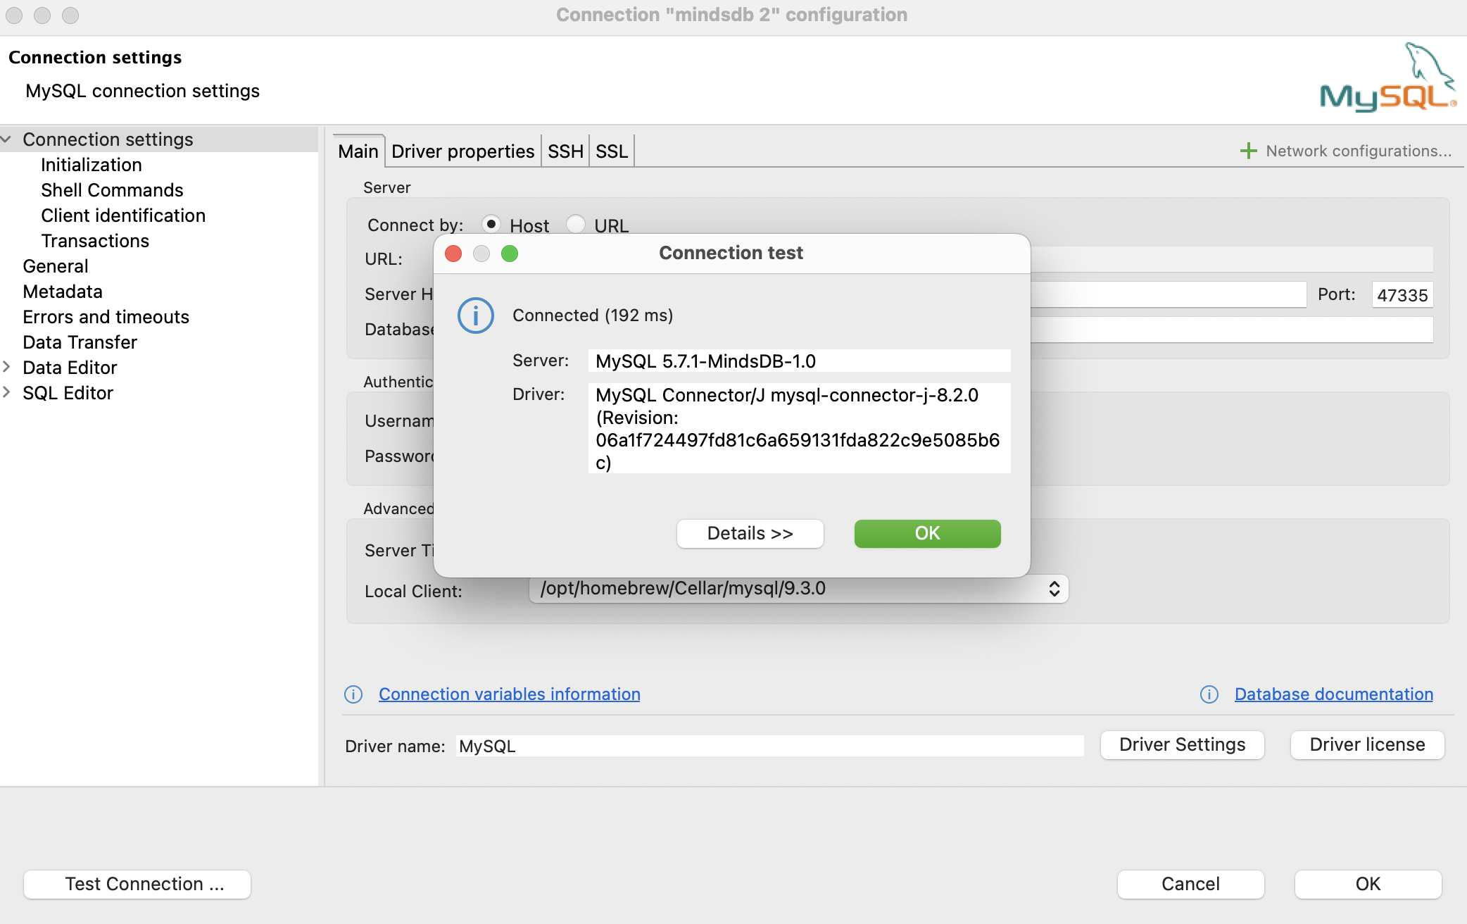Expand the Data Editor tree node
Screen dimensions: 1467x924
point(6,367)
